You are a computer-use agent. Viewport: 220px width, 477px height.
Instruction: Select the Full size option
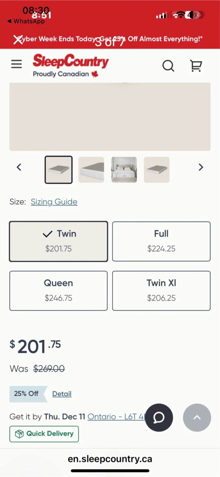161,241
